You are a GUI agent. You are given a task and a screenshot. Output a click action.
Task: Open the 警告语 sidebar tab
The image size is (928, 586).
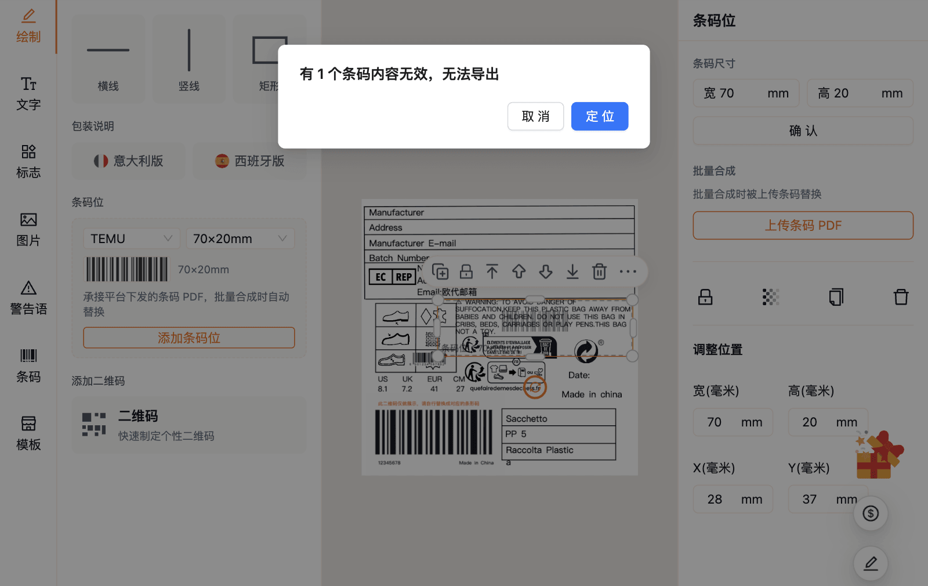coord(28,298)
